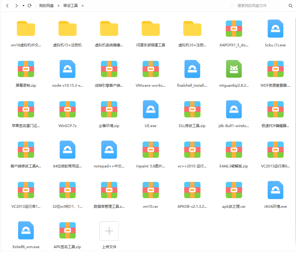Select the apk改之理.rar archive icon
This screenshot has height=253, width=296.
tap(234, 190)
